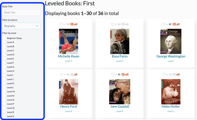The image size is (197, 120).
Task: Click the Book Title search field
Action: pyautogui.click(x=21, y=13)
